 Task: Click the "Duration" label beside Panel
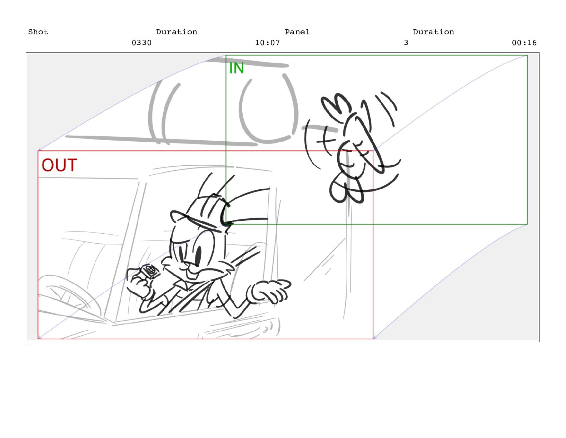point(433,32)
